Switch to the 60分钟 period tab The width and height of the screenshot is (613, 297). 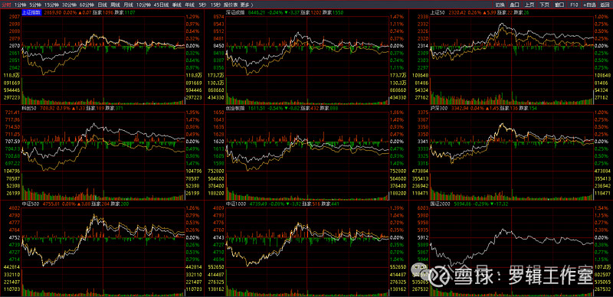[x=87, y=5]
